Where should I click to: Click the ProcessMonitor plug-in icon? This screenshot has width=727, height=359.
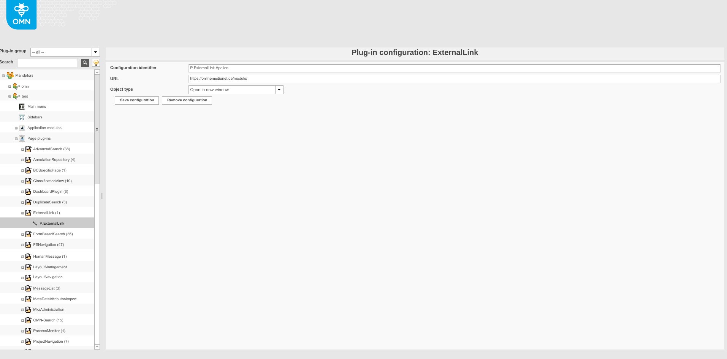tap(28, 331)
